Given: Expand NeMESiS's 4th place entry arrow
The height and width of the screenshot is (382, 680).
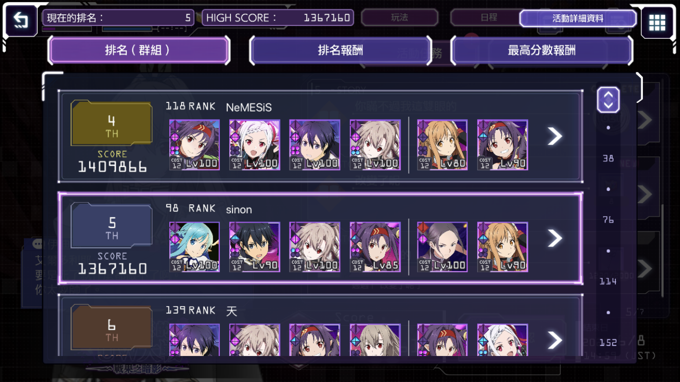Looking at the screenshot, I should click(555, 136).
